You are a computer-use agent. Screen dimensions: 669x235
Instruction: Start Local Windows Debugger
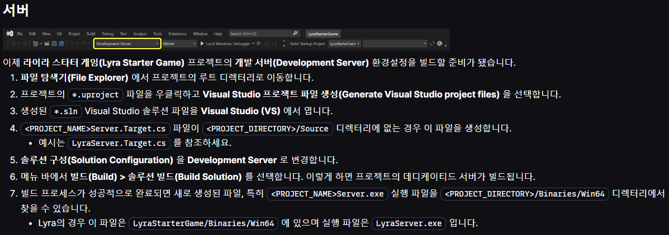(x=226, y=43)
